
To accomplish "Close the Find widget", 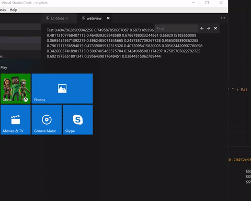I will tap(215, 28).
